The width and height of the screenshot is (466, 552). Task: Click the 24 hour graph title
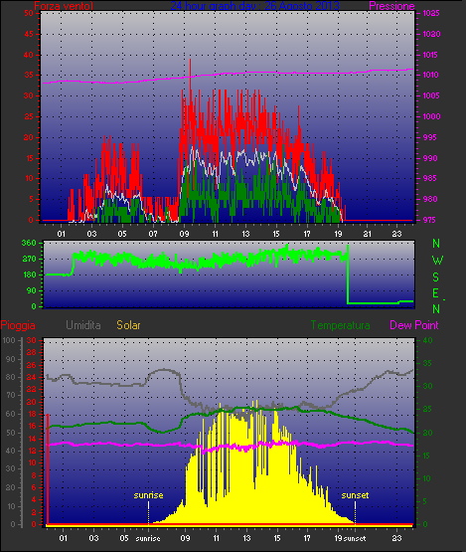coord(255,6)
